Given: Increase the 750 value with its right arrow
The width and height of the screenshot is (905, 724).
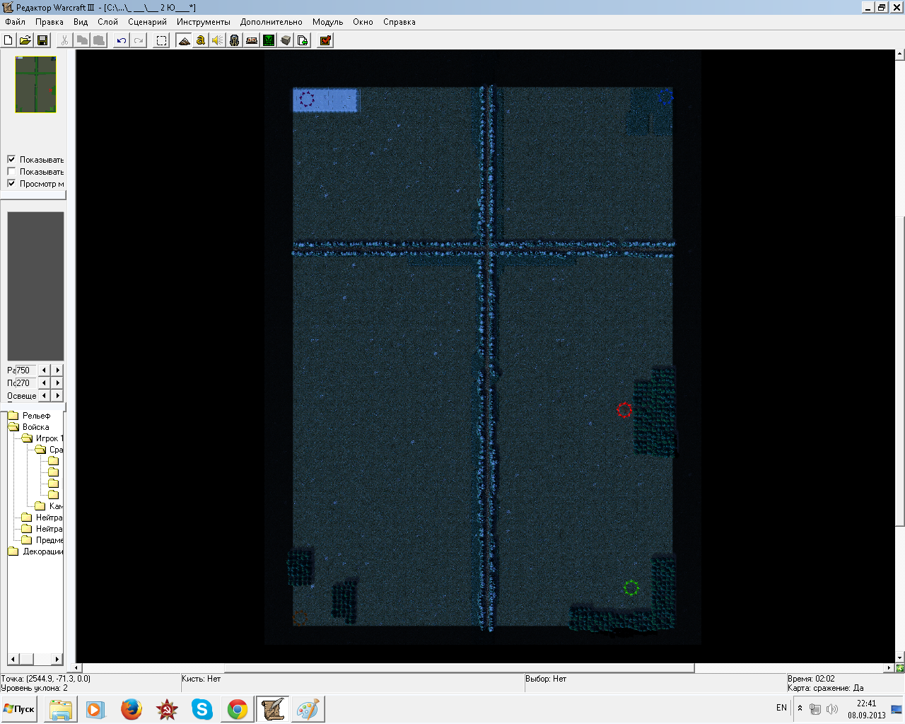Looking at the screenshot, I should [58, 370].
